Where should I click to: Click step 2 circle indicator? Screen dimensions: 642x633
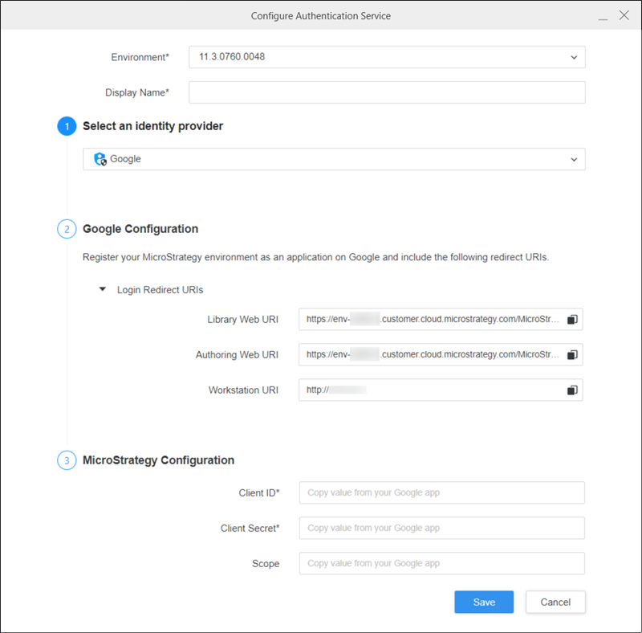(67, 229)
